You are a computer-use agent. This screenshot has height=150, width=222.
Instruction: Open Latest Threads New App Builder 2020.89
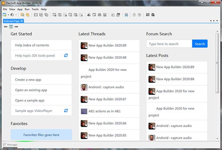coord(109,46)
